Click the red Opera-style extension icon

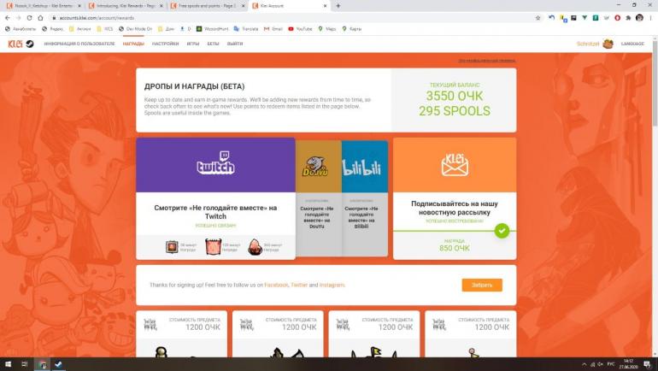(x=617, y=18)
